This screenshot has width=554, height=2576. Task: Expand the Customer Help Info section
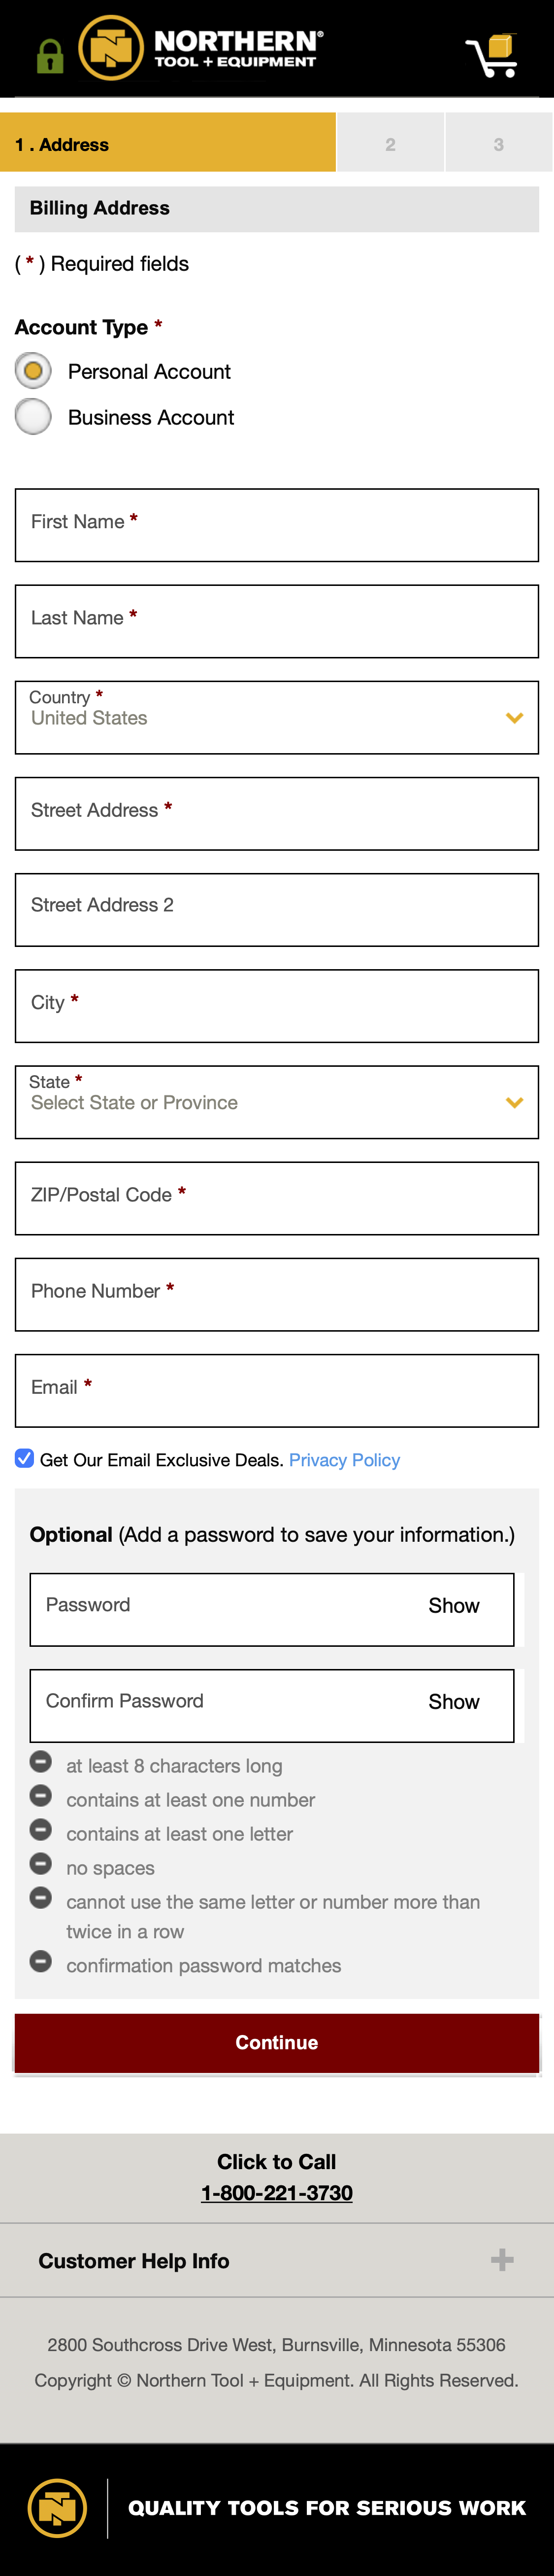tap(134, 2260)
